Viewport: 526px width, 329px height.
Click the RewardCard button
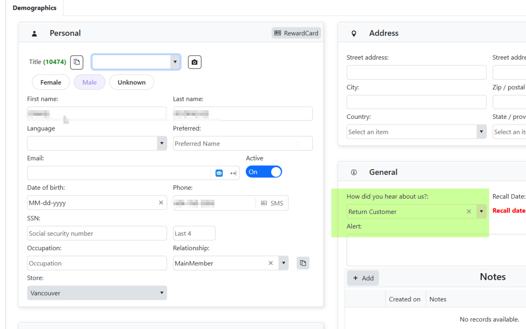(296, 33)
